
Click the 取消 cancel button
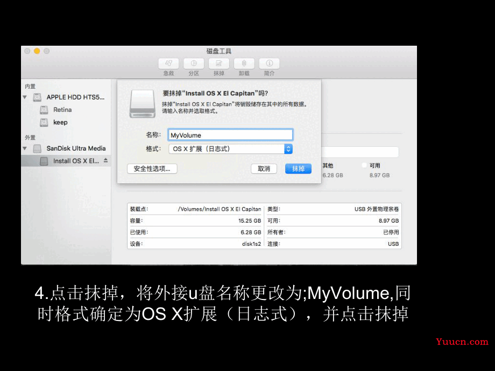pos(264,169)
